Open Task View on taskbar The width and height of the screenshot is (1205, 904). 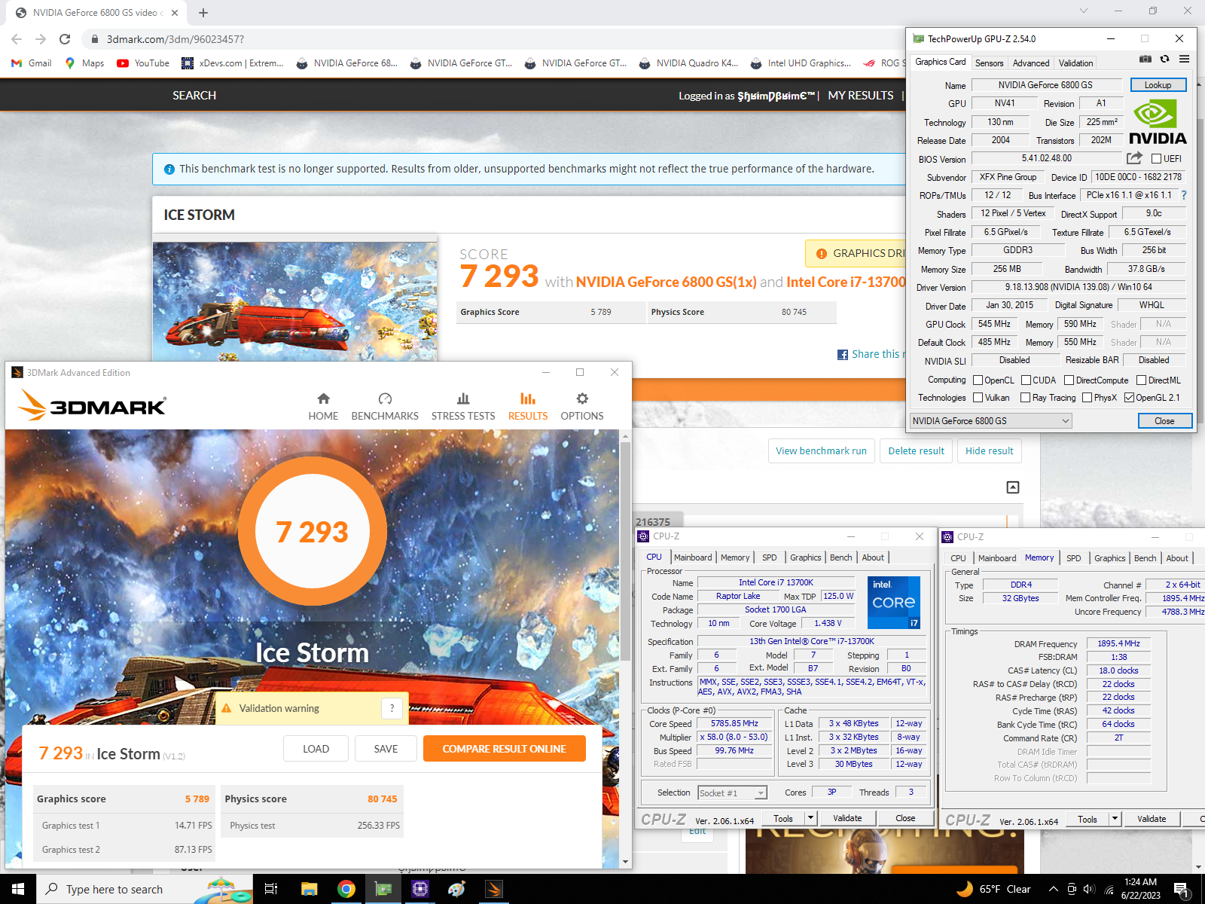click(271, 889)
